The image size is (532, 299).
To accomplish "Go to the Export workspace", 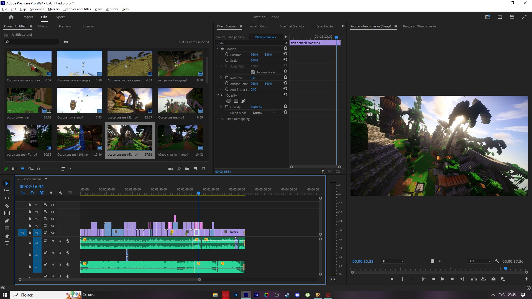I will tap(59, 17).
